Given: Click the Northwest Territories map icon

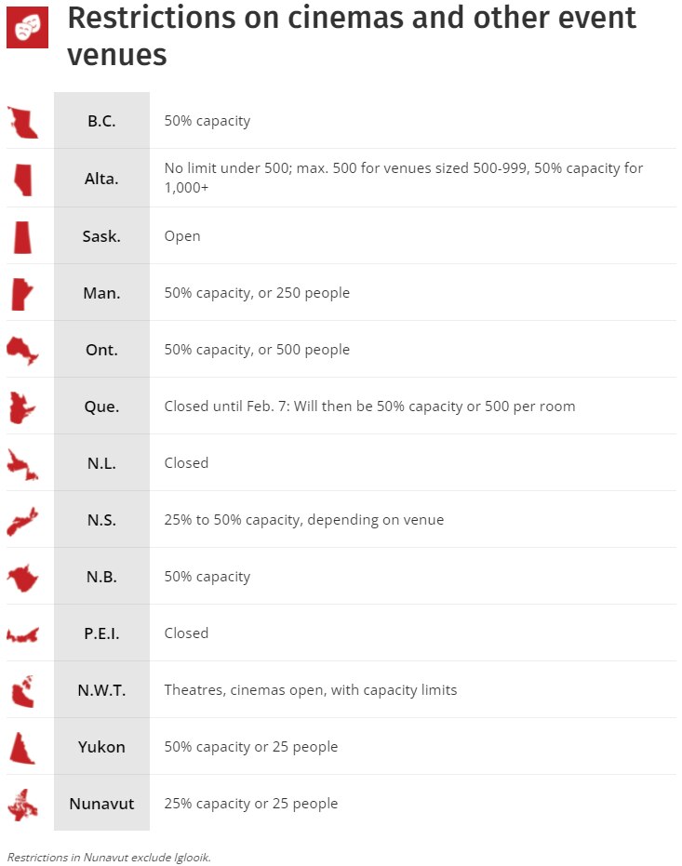Looking at the screenshot, I should (22, 691).
